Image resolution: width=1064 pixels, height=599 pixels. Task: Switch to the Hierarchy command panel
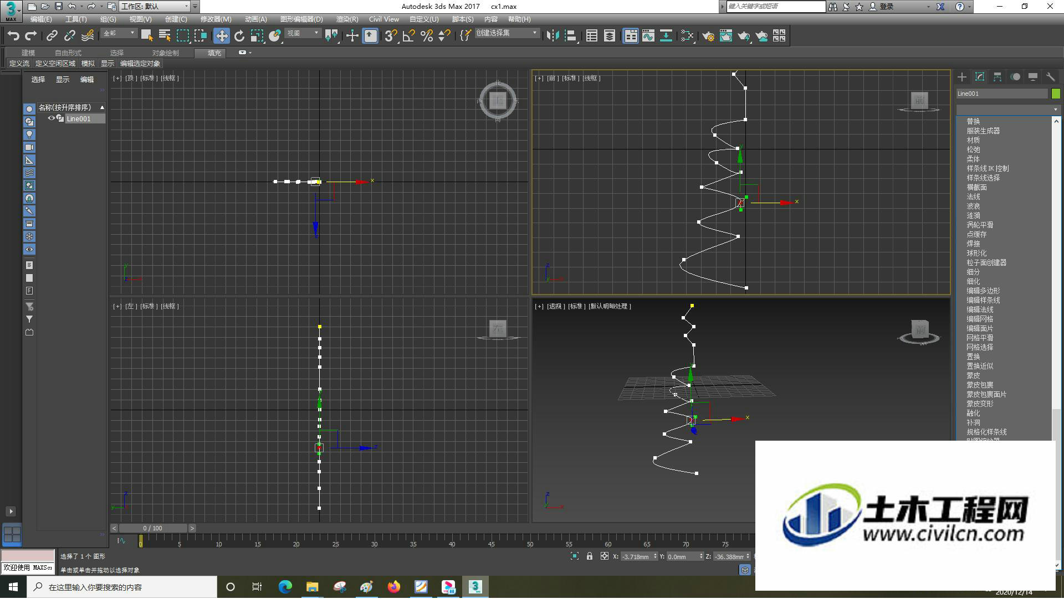coord(997,77)
